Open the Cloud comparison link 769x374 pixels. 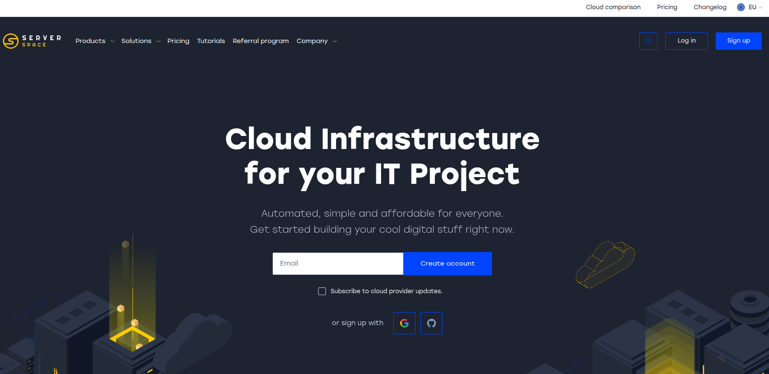pos(613,7)
